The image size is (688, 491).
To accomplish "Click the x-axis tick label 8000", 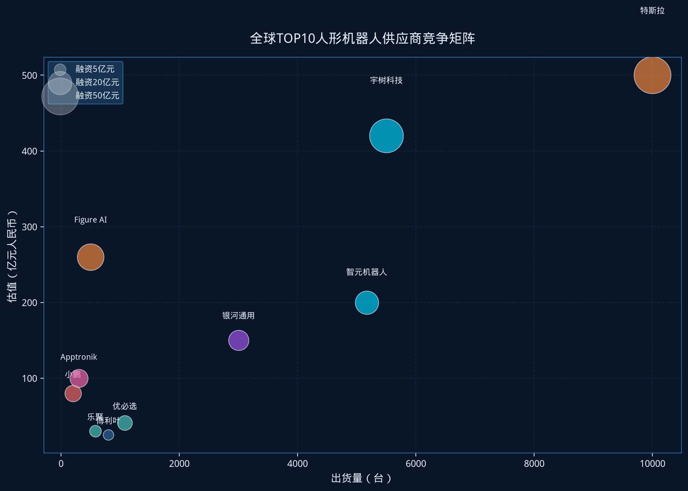I will click(x=534, y=464).
